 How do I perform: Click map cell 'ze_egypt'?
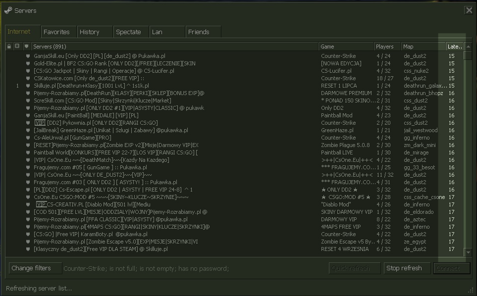coord(415,242)
